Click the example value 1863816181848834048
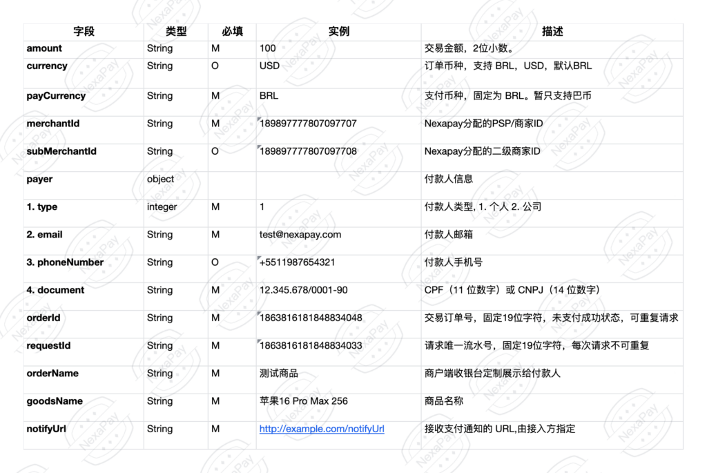The image size is (707, 473). [x=311, y=318]
